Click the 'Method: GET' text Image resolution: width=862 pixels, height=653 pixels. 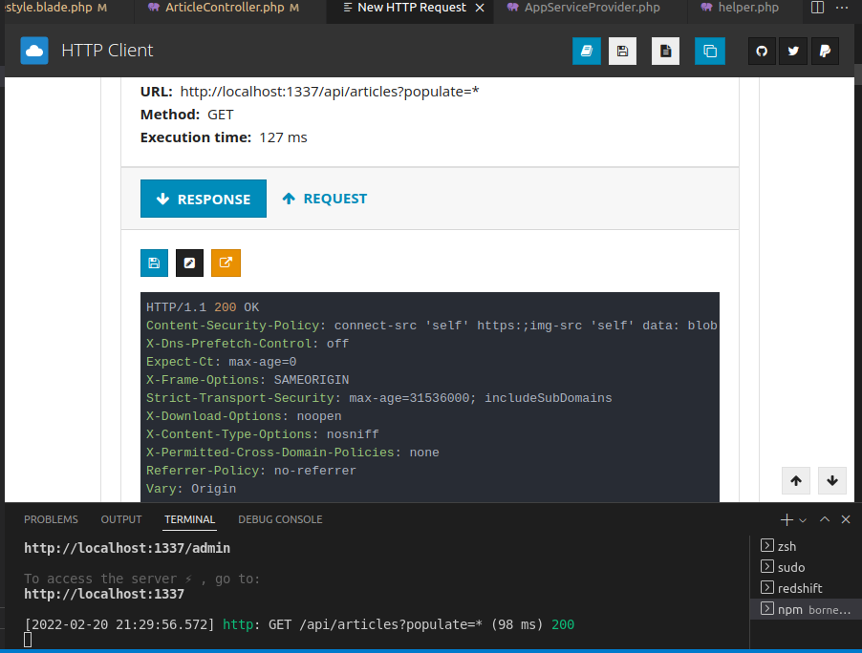pos(187,115)
